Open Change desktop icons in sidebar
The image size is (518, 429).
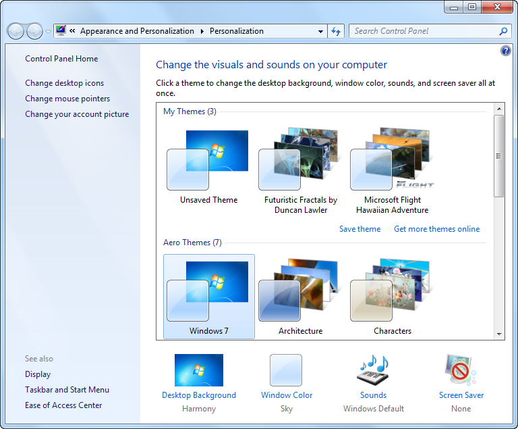pos(65,83)
